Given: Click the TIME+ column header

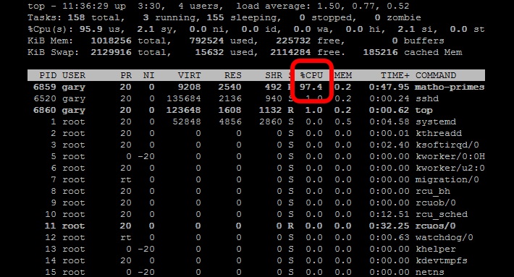Looking at the screenshot, I should (395, 75).
